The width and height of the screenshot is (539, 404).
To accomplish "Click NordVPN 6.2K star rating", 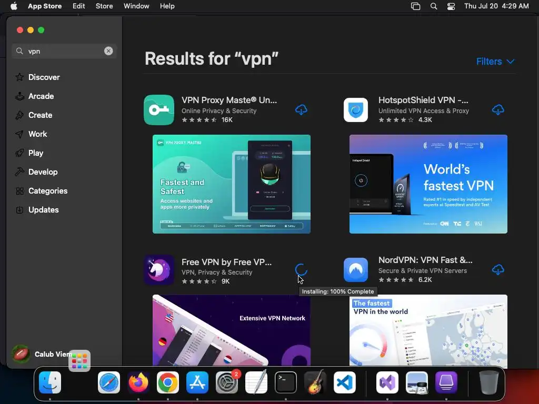I will coord(405,280).
